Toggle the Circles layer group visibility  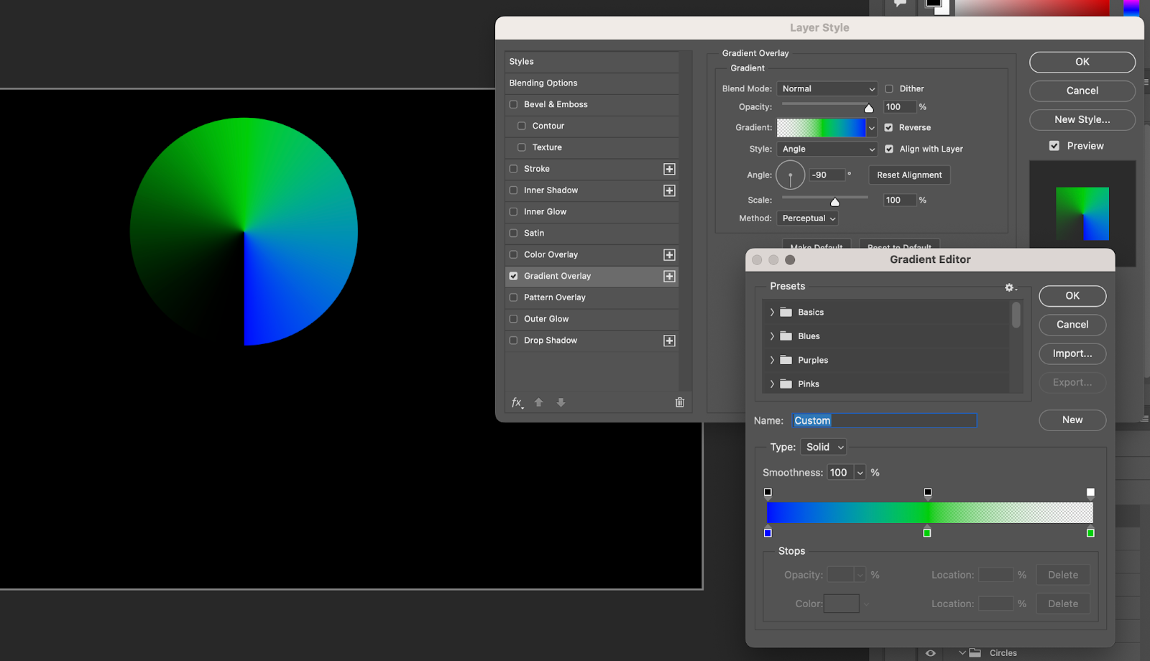931,653
